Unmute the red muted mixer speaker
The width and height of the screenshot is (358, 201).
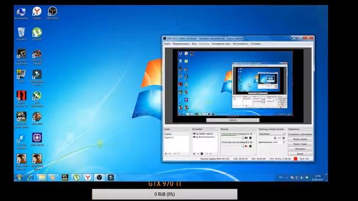tap(246, 146)
